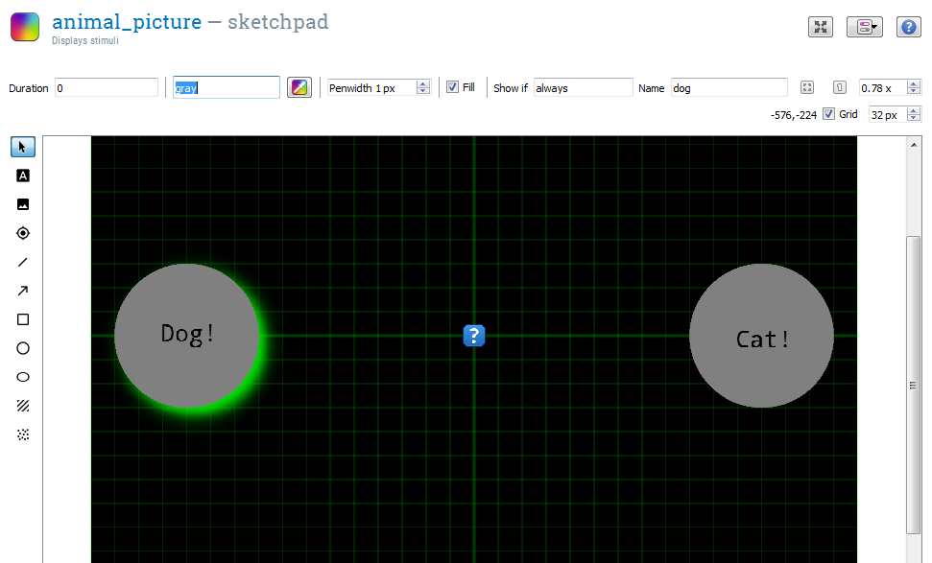Toggle the Fill checkbox
This screenshot has height=563, width=932.
point(453,87)
